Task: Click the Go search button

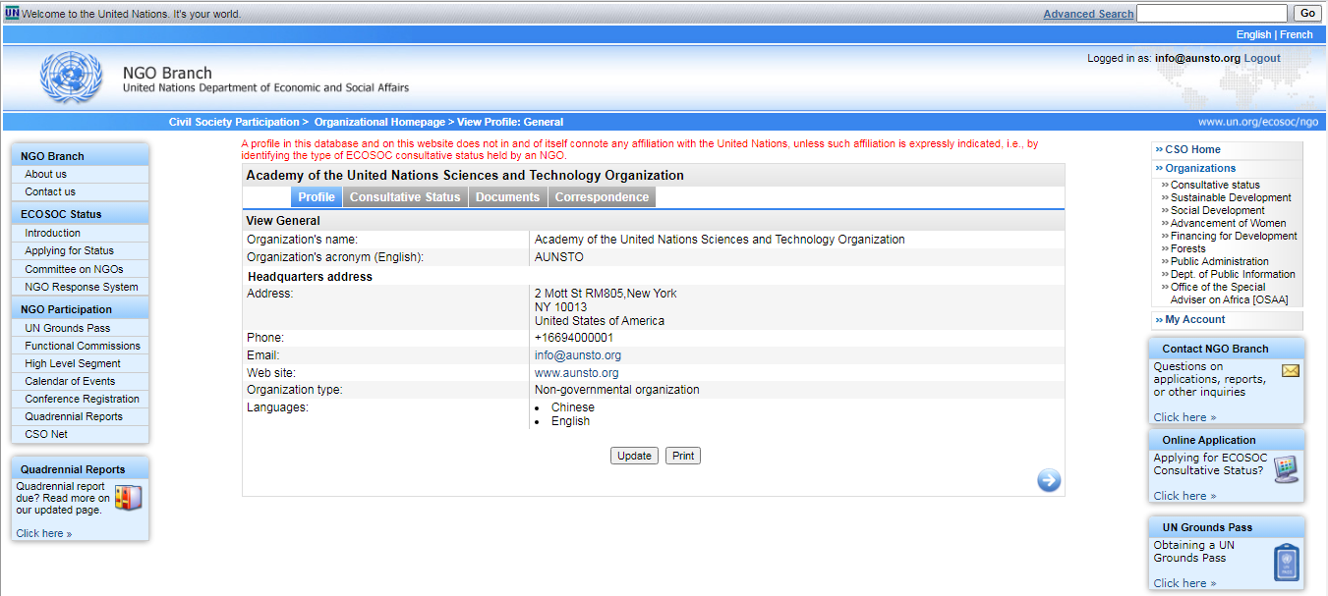Action: (x=1307, y=13)
